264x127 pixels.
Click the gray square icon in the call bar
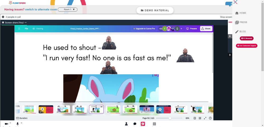[154, 124]
